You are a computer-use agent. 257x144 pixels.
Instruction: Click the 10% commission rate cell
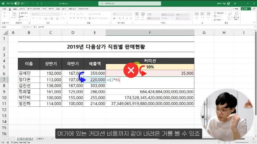click(x=150, y=67)
